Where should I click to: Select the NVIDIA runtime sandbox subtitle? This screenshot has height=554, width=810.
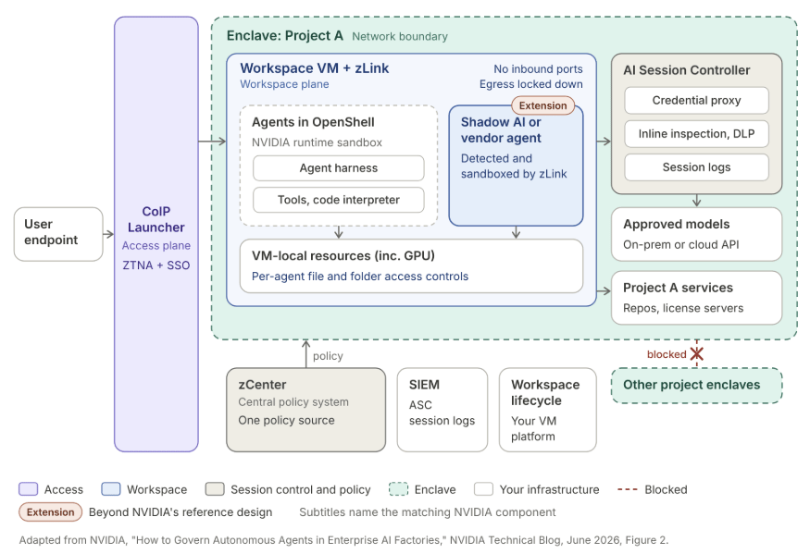point(317,142)
